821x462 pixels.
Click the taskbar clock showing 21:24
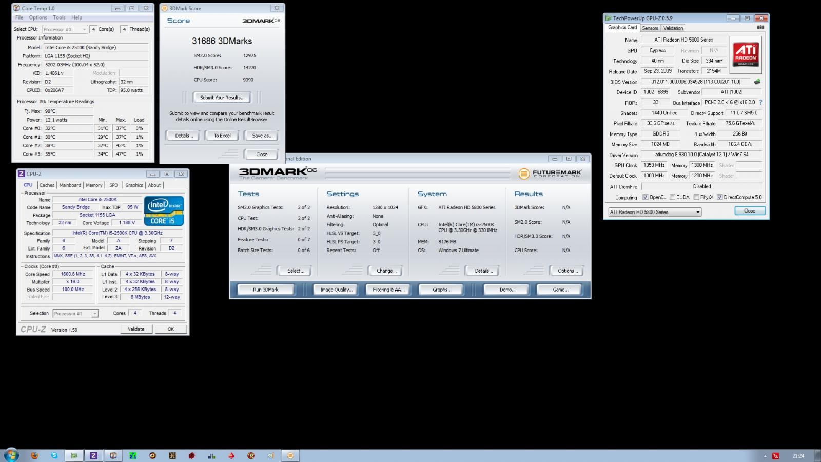(x=798, y=456)
